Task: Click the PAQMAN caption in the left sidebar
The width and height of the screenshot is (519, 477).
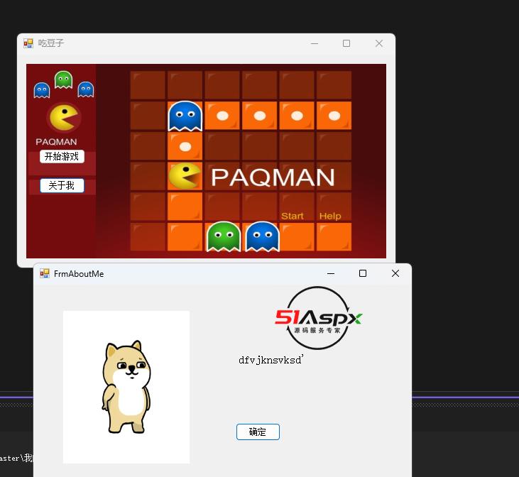Action: (56, 142)
